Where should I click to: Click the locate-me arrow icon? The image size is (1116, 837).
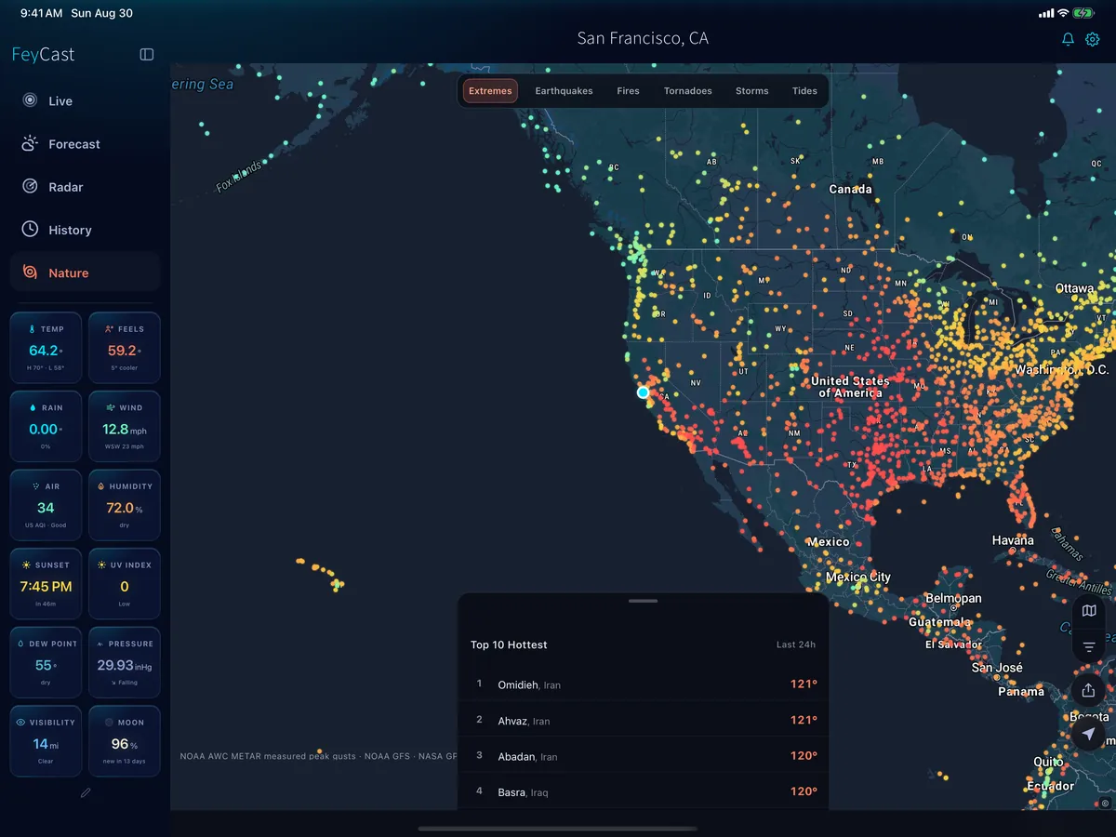click(x=1088, y=734)
